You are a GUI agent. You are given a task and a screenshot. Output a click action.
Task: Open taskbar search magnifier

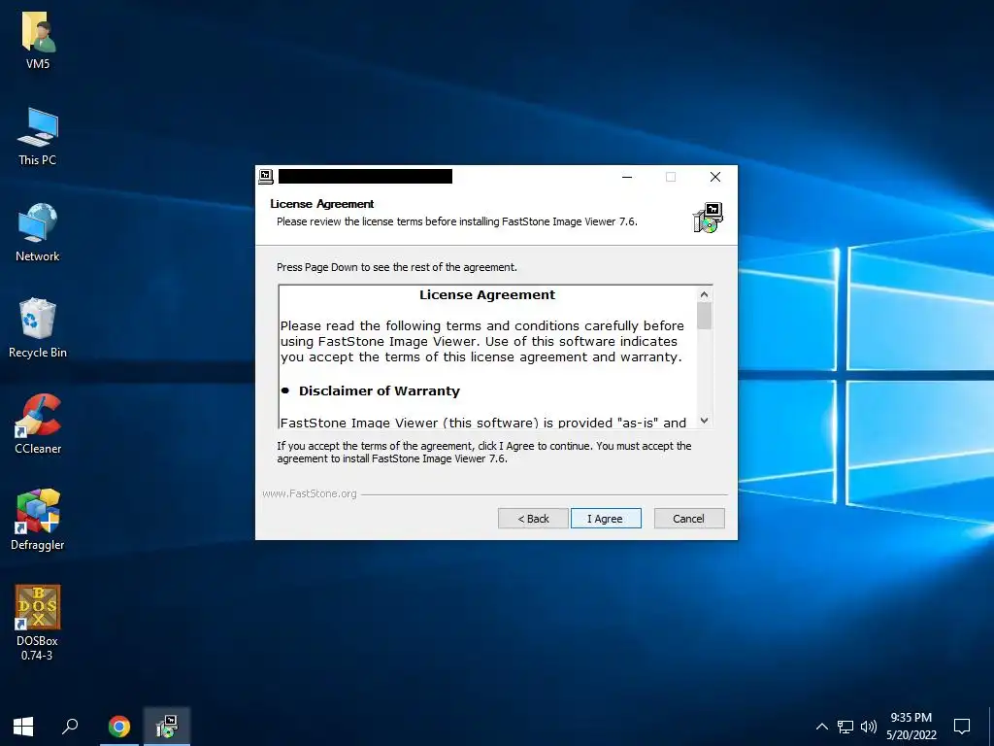click(x=70, y=726)
